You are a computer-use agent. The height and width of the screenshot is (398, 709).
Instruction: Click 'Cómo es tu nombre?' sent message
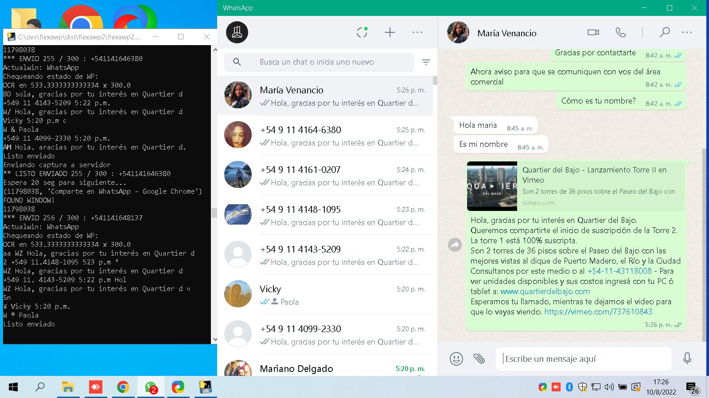[621, 101]
